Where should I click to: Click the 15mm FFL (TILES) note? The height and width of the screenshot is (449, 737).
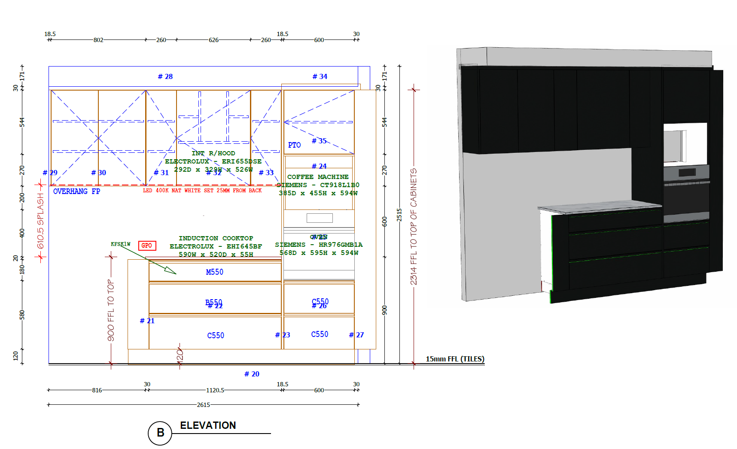455,358
